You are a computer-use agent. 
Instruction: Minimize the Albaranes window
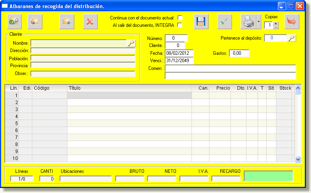(282, 6)
